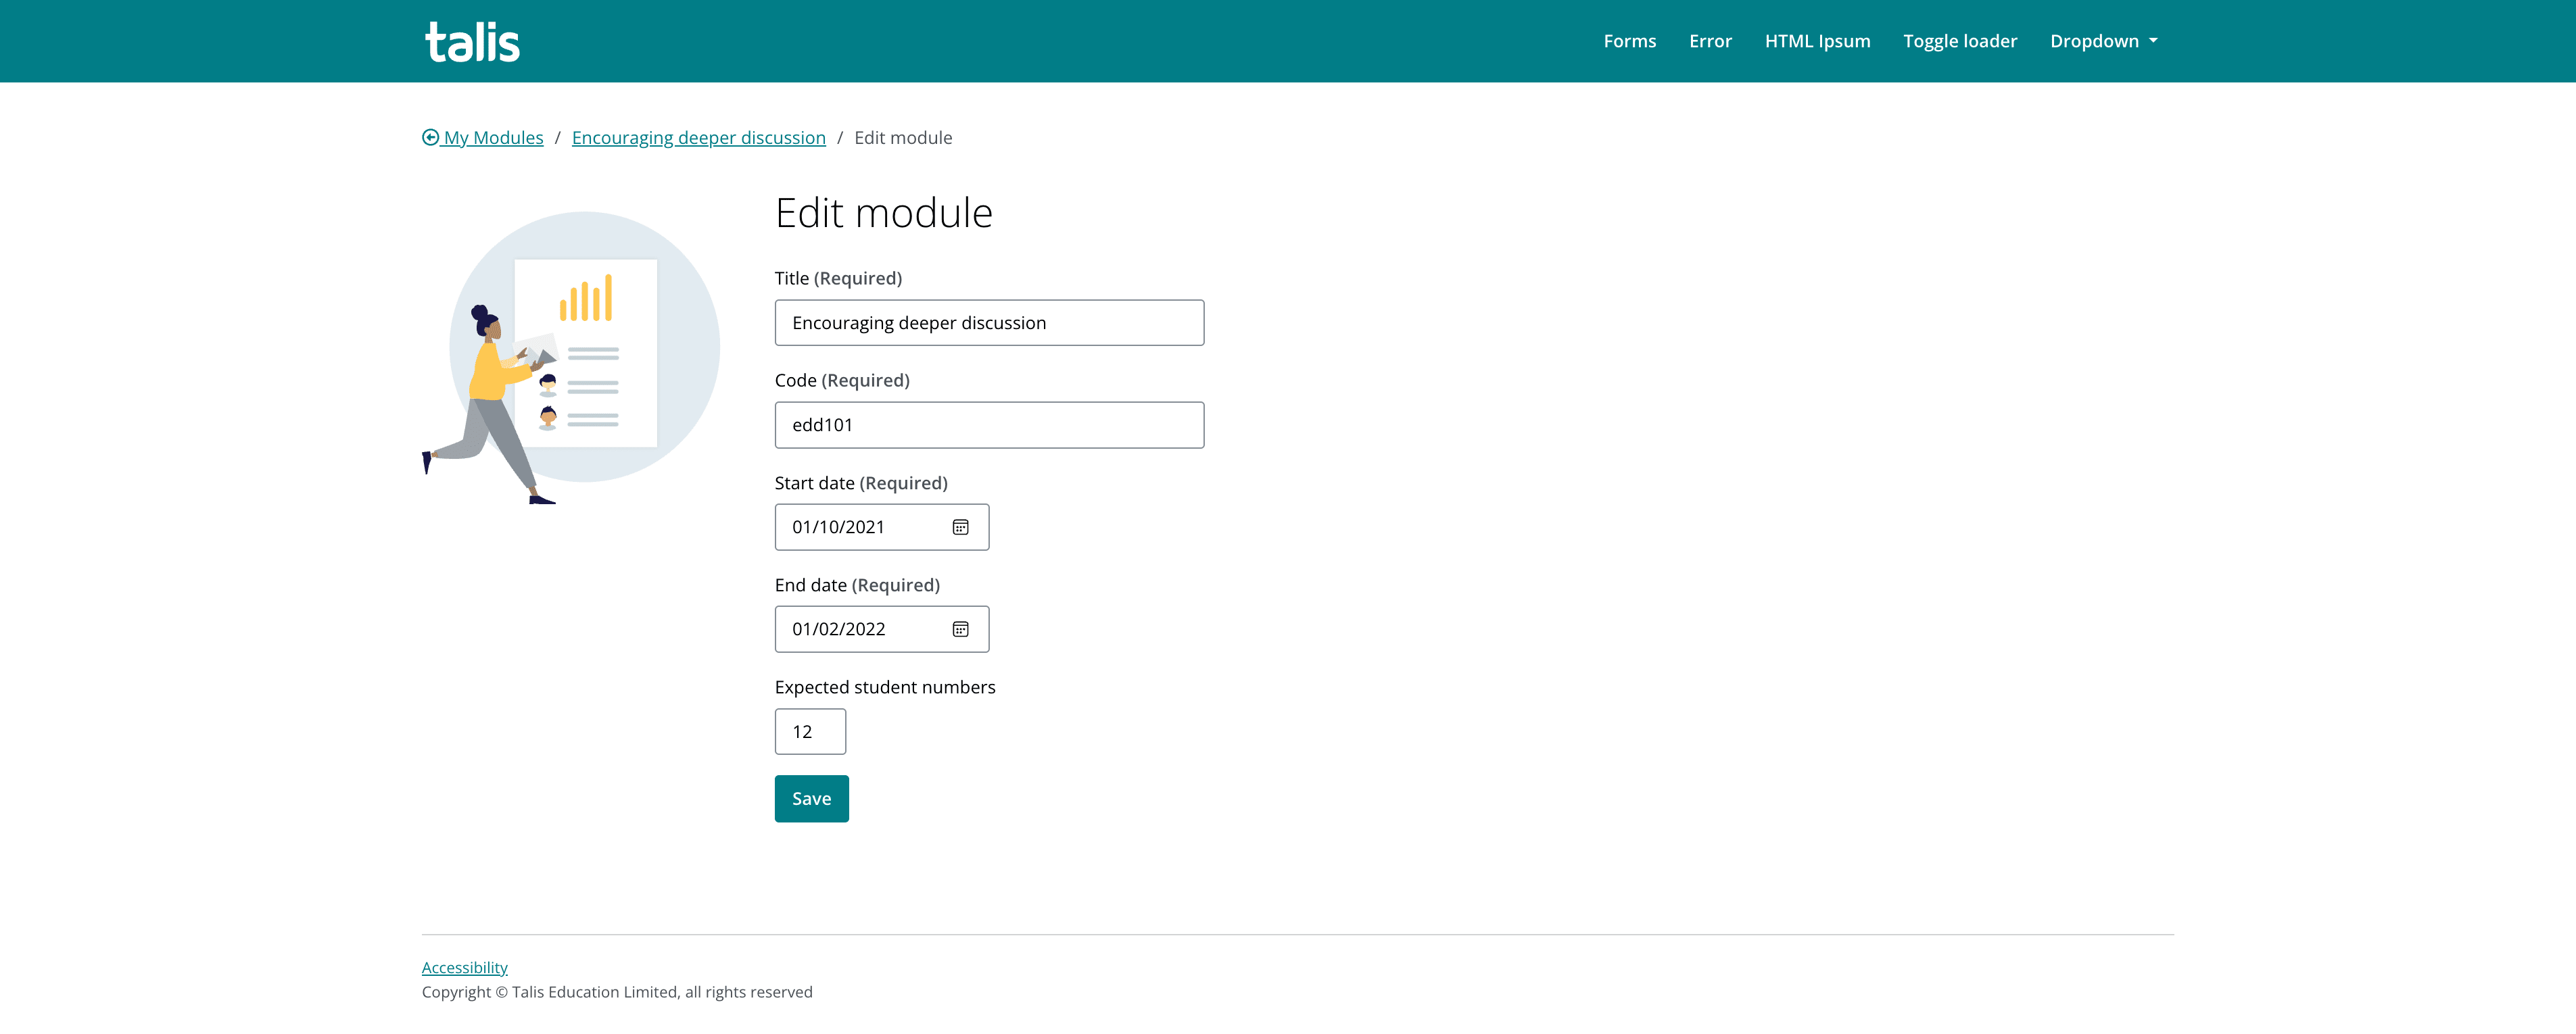Click the Title (Required) label

click(x=838, y=278)
